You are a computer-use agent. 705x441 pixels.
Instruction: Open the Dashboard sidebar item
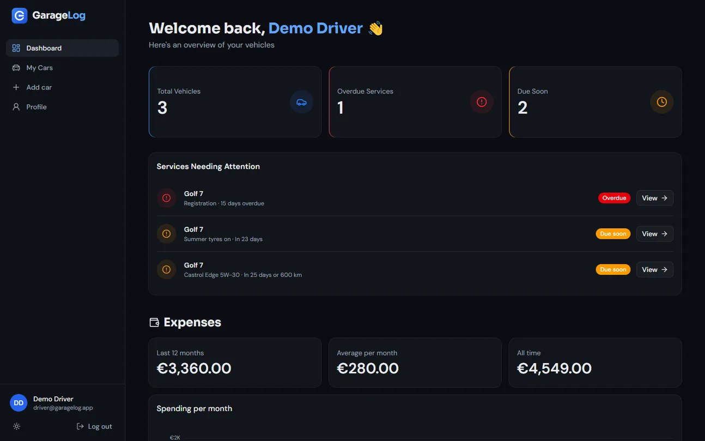(x=63, y=48)
